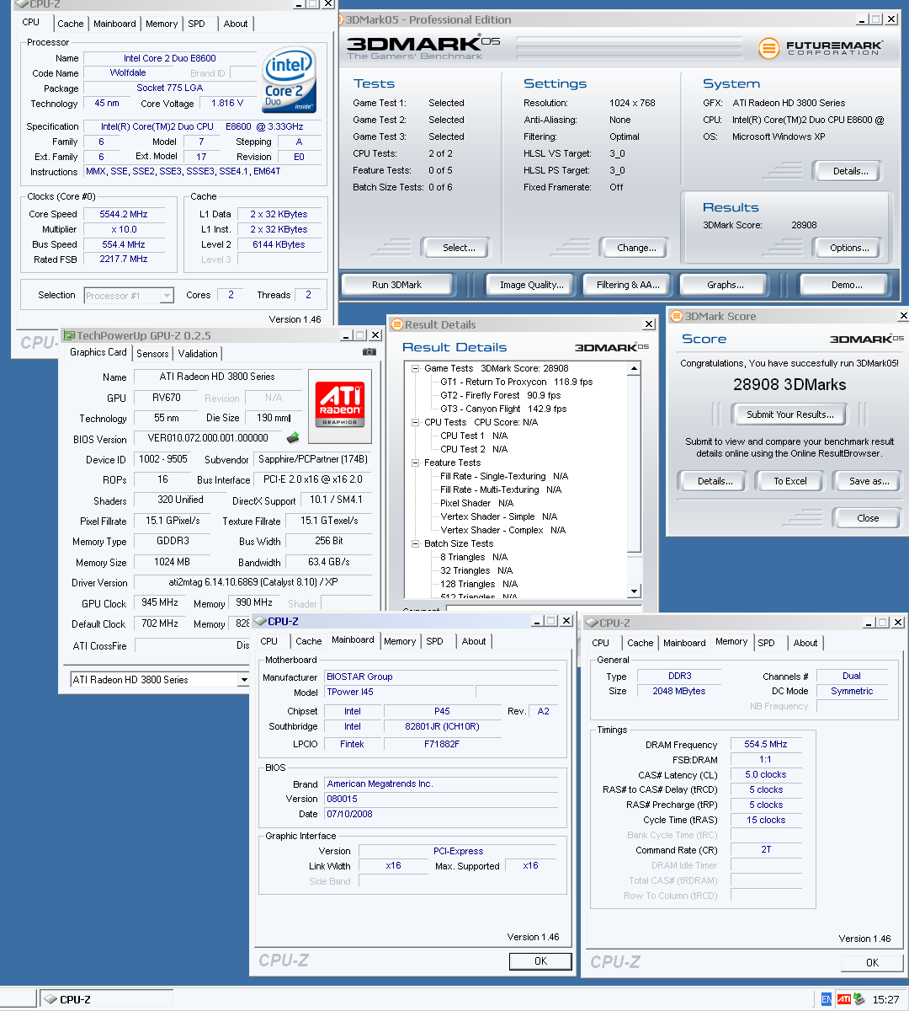Click the BIOS save chip icon in GPU-Z
909x1011 pixels.
click(293, 438)
